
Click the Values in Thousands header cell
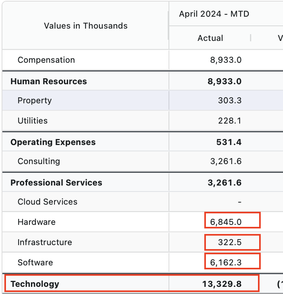click(x=85, y=26)
